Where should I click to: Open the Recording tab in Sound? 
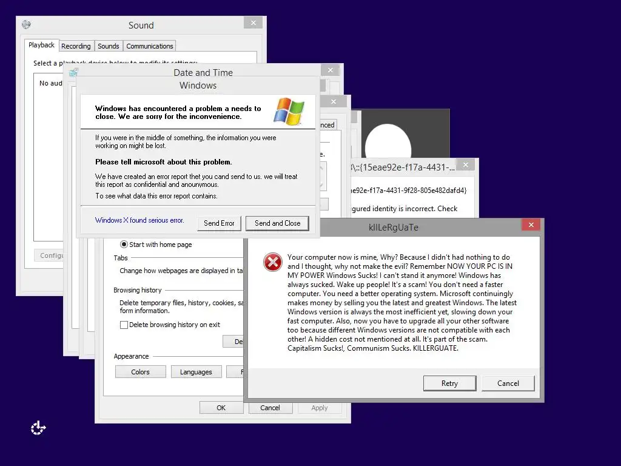pyautogui.click(x=76, y=46)
